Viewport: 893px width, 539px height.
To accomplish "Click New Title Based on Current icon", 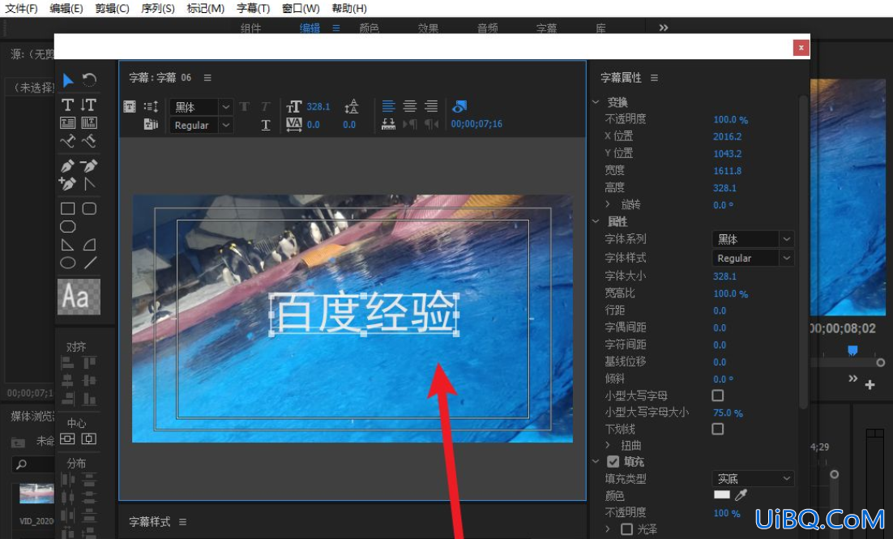I will pyautogui.click(x=130, y=106).
